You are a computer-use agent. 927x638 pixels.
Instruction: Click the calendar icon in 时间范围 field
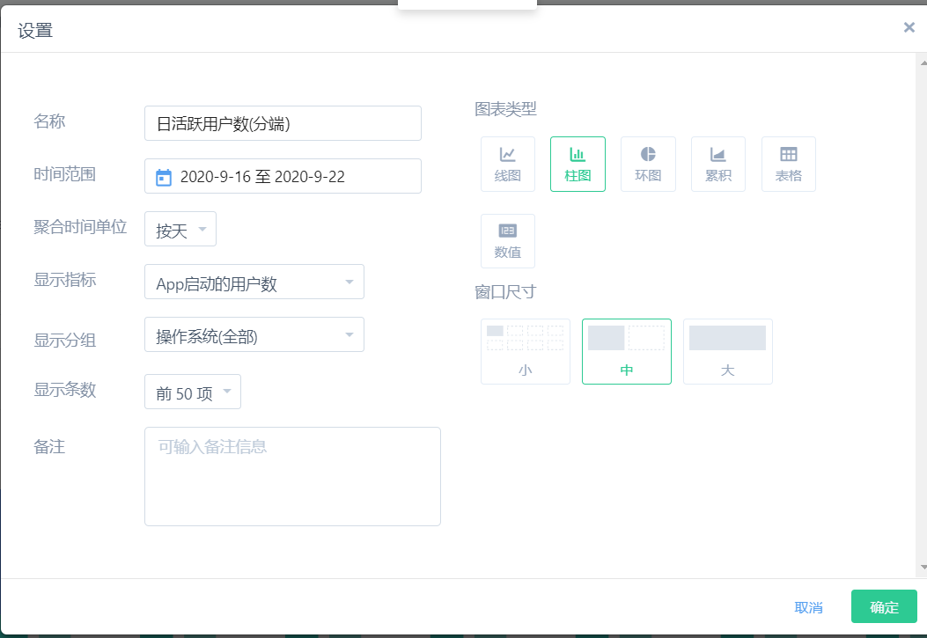click(164, 177)
